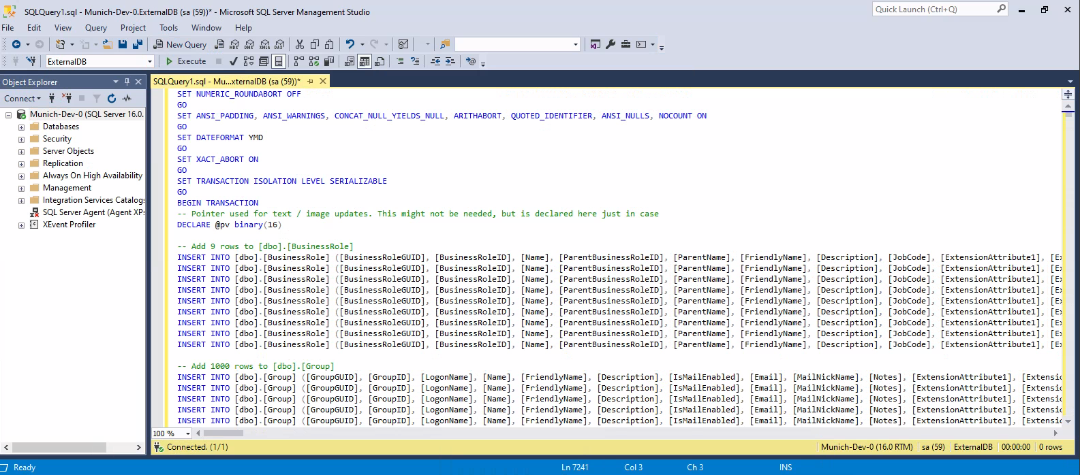Open the Undo history dropdown arrow
Image resolution: width=1080 pixels, height=475 pixels.
(362, 44)
